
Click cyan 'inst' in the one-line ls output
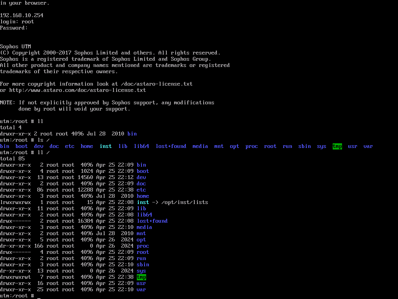pos(106,146)
